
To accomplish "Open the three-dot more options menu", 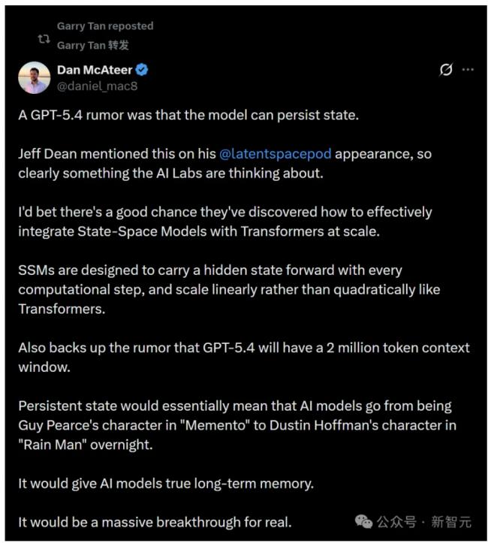I will 468,70.
